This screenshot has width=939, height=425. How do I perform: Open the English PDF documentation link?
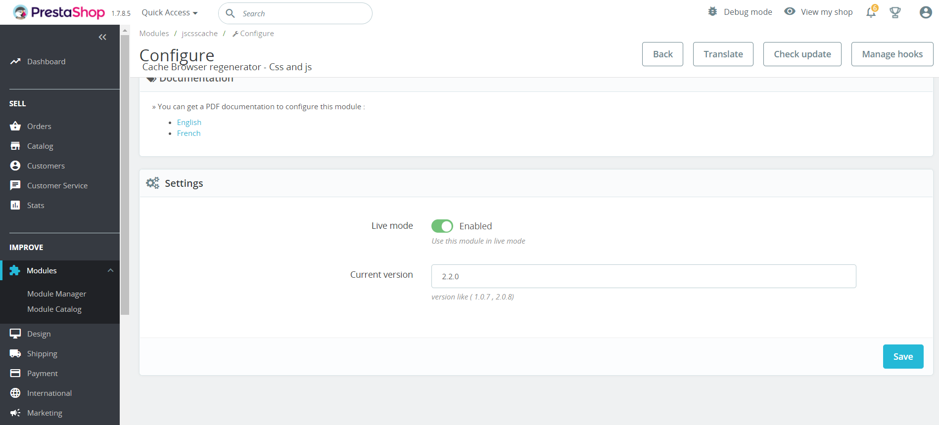pos(189,122)
